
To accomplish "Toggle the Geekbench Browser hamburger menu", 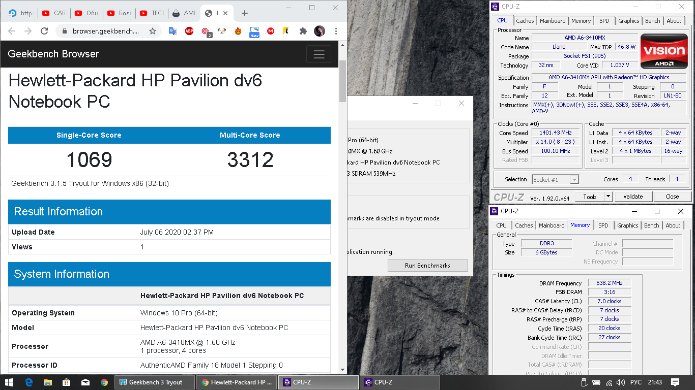I will coord(319,54).
